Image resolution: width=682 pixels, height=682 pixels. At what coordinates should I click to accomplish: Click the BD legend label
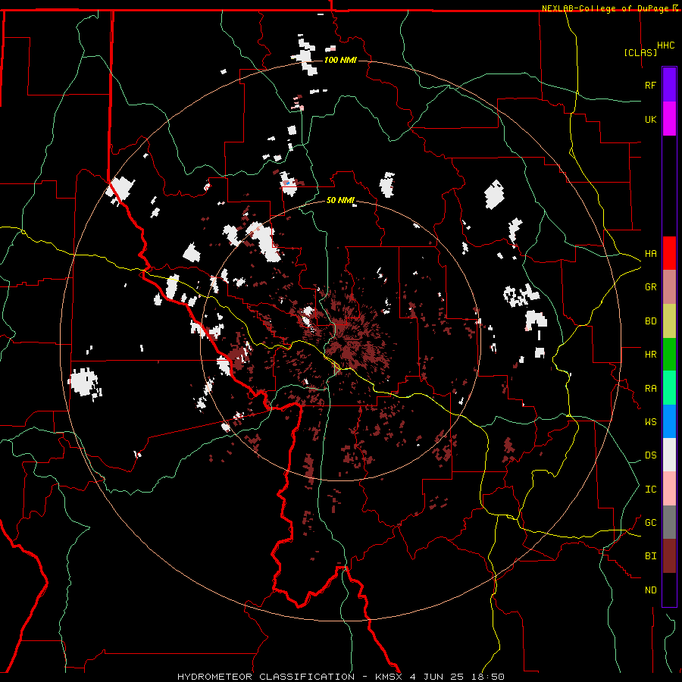(651, 321)
